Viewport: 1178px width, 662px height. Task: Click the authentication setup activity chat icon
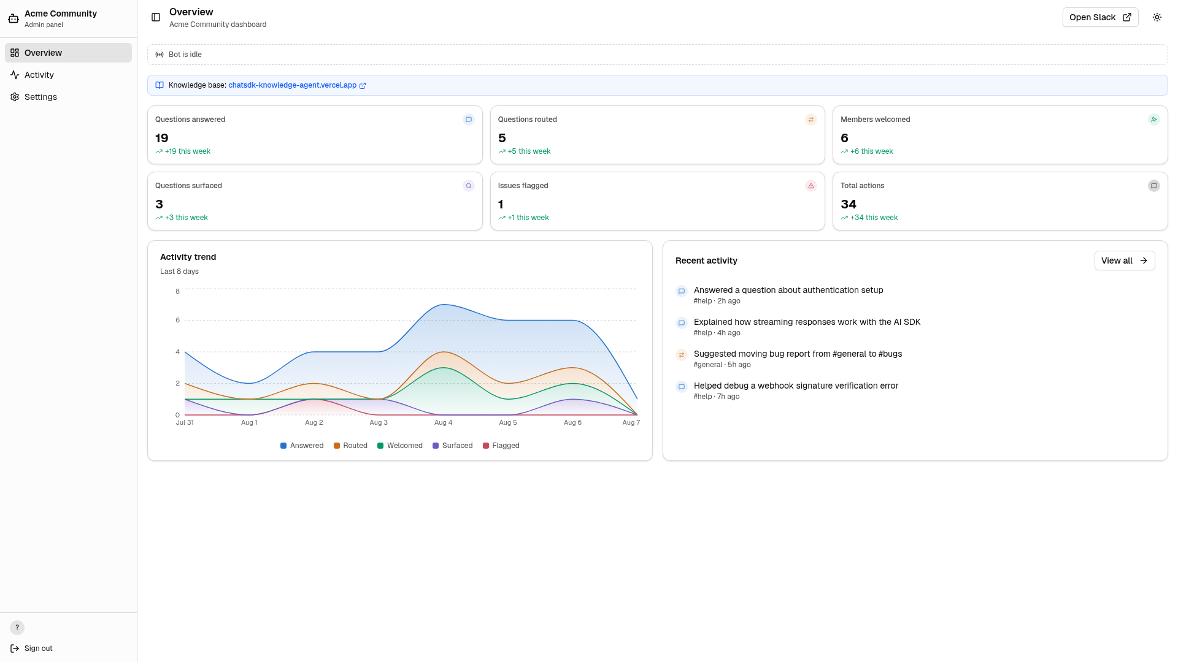pyautogui.click(x=682, y=291)
